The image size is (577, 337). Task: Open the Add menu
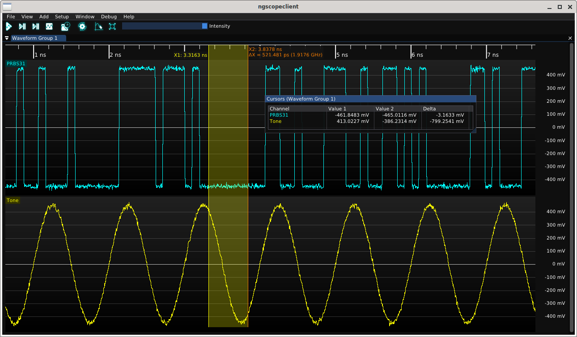[44, 17]
